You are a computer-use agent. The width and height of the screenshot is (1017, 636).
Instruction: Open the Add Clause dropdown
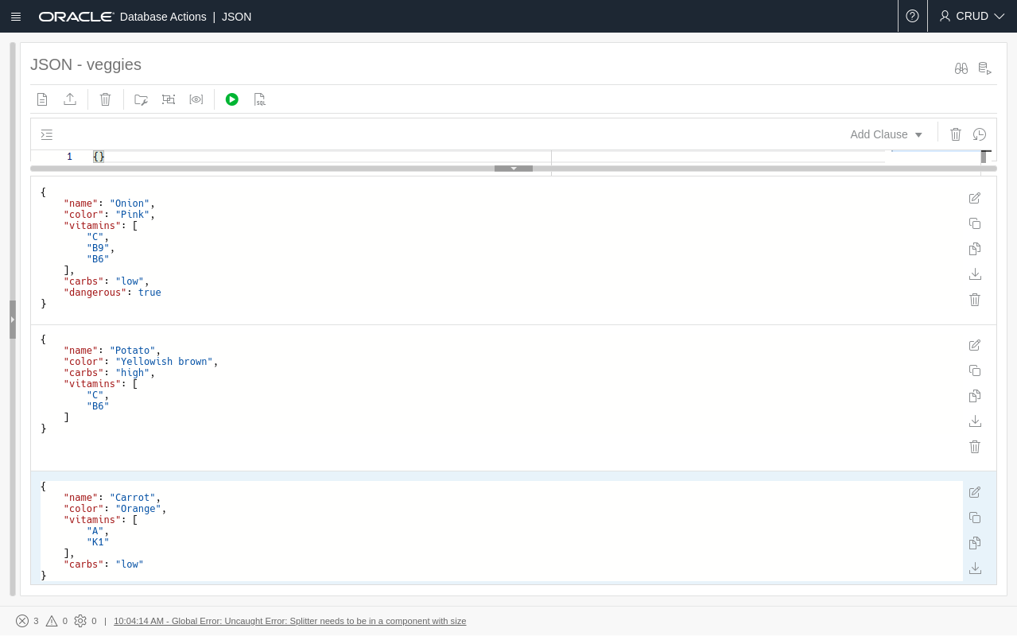886,134
